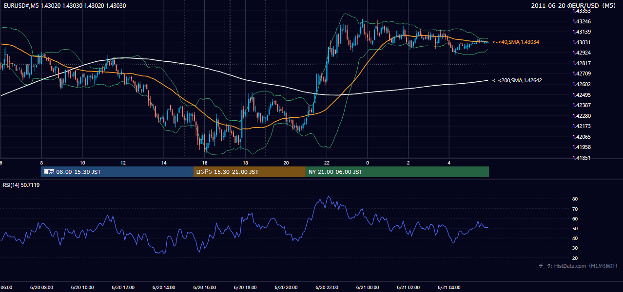Click price level 1.42387 on axis
This screenshot has width=623, height=292.
582,105
